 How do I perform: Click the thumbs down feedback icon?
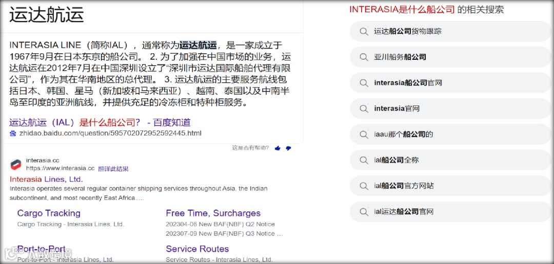click(288, 148)
